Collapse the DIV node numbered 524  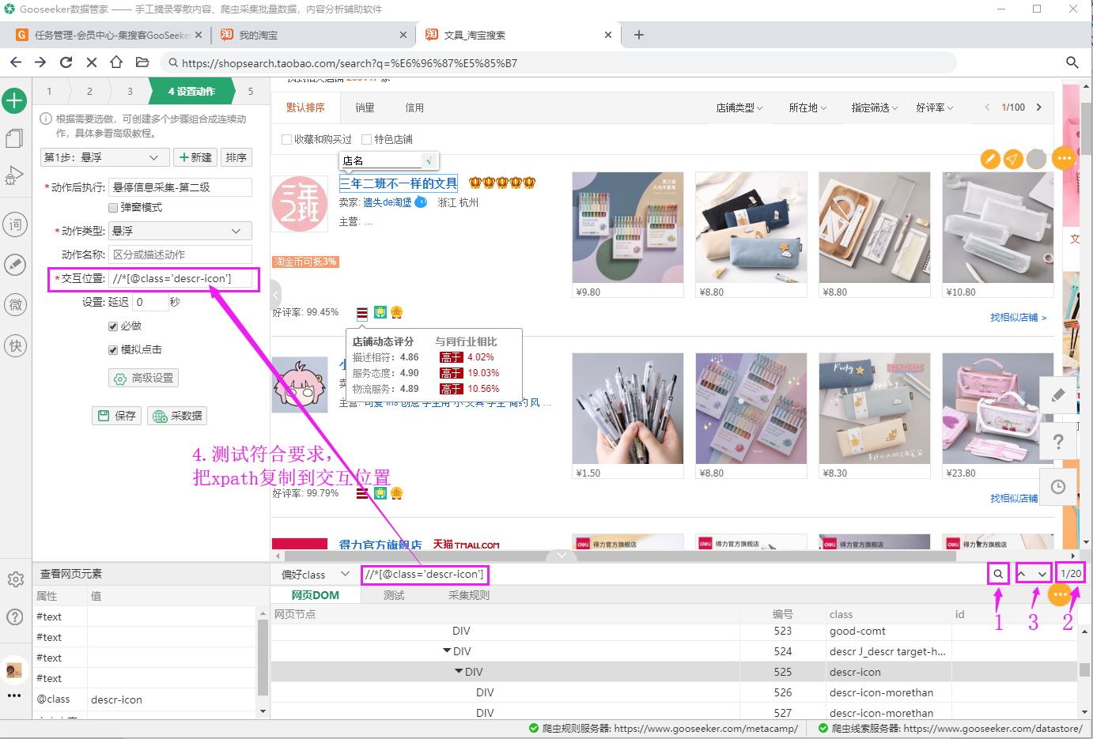pos(448,651)
